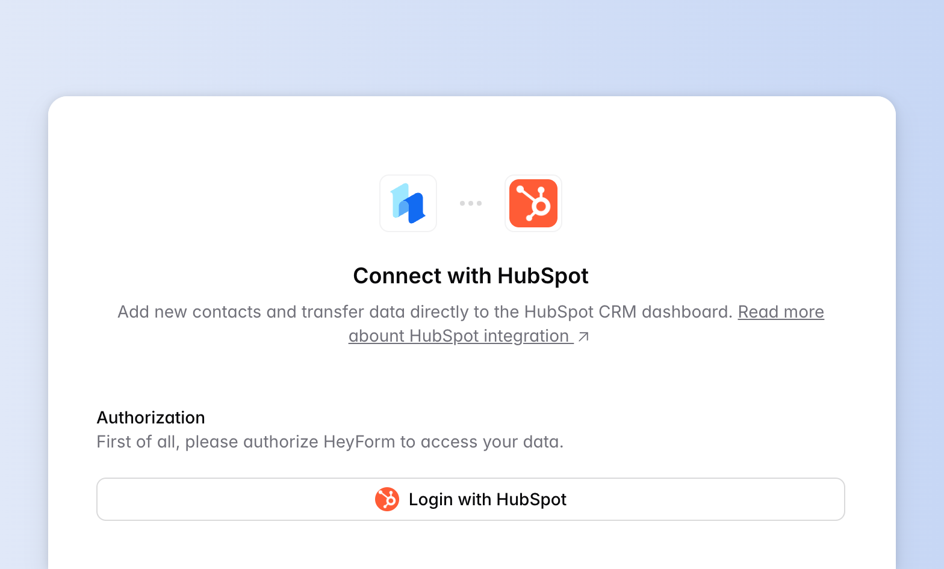Click the HubSpot icon above the heading
Screen dimensions: 944x569
pos(533,203)
